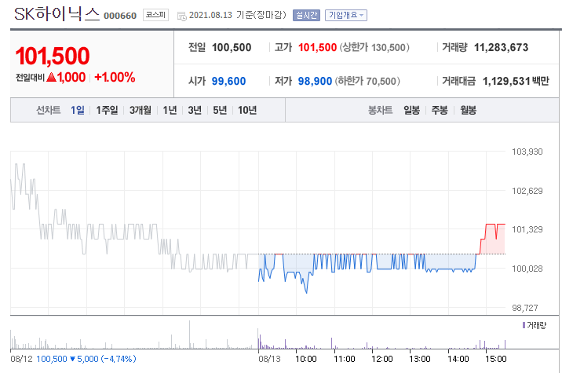Select the 1년 line chart tab
562x373 pixels.
click(170, 110)
